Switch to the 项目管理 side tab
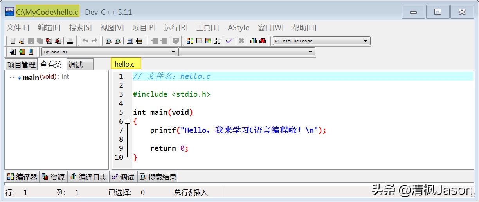The image size is (479, 202). coord(22,65)
